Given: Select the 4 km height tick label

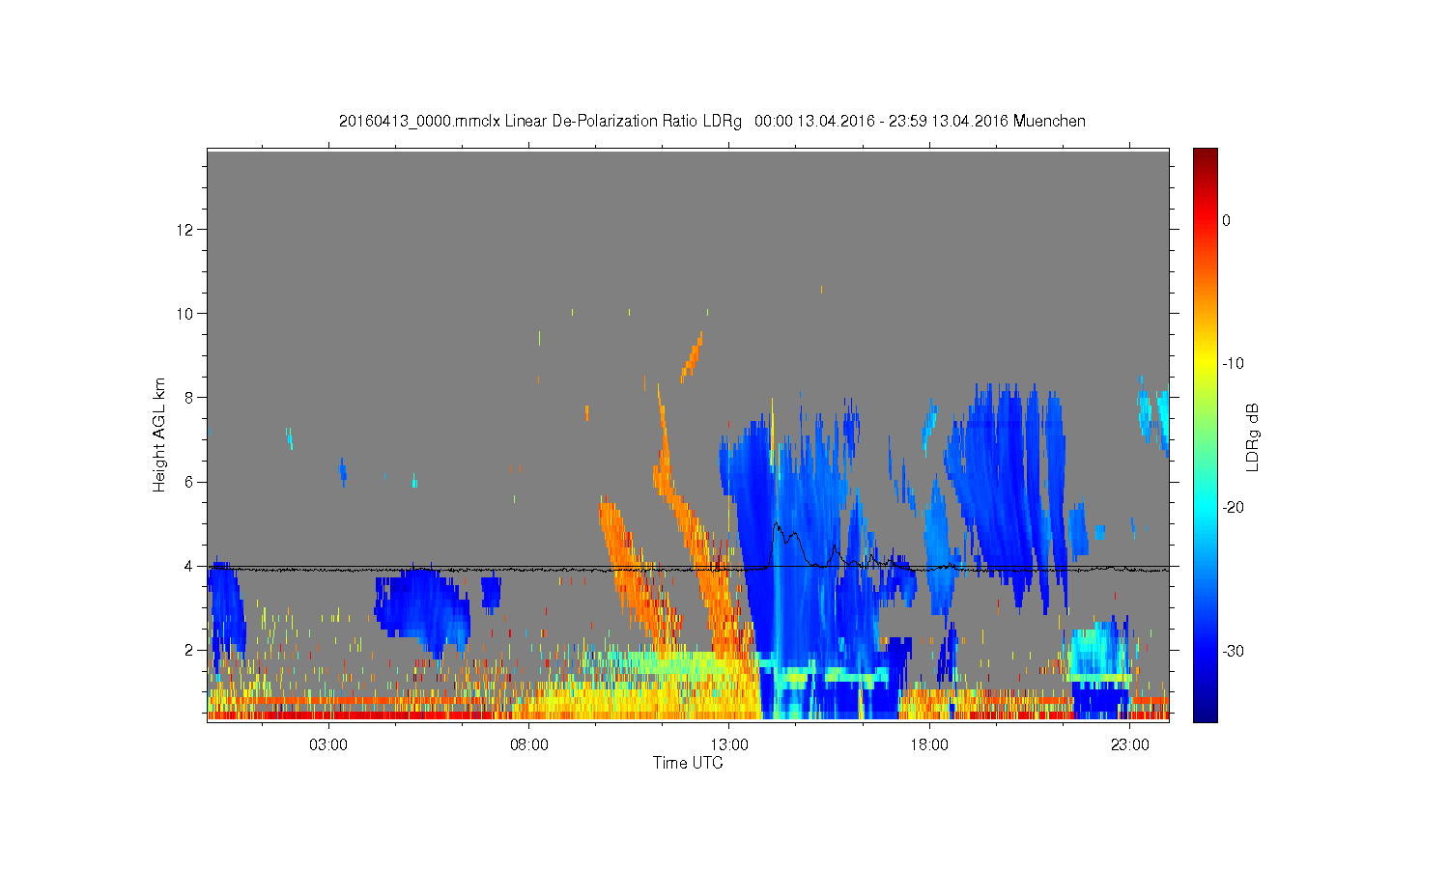Looking at the screenshot, I should [191, 566].
